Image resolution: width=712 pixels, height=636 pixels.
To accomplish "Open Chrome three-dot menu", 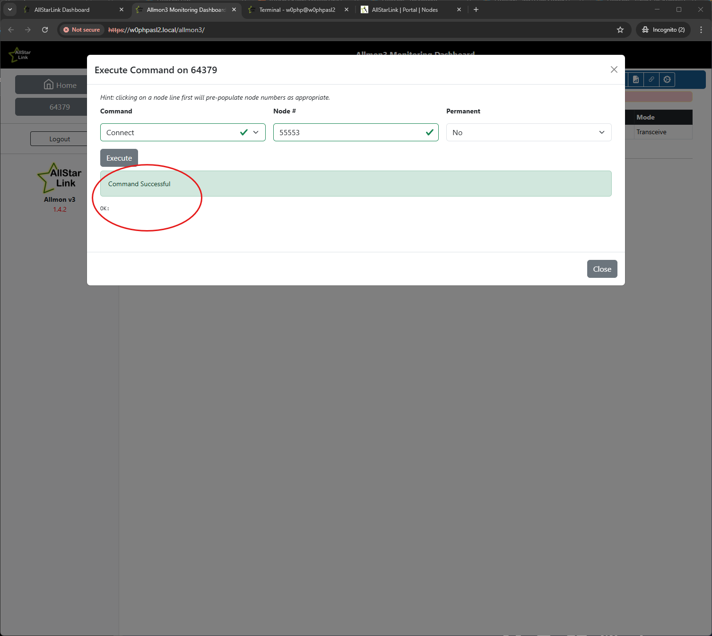I will coord(701,30).
